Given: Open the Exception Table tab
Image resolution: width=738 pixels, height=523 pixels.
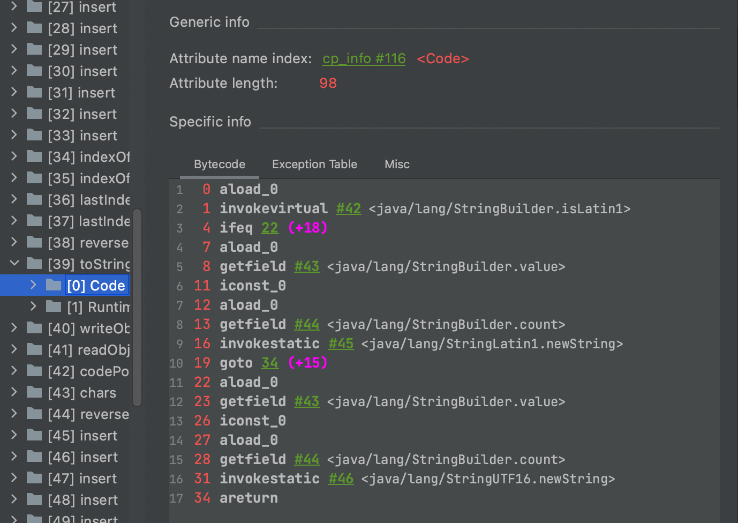Looking at the screenshot, I should (x=314, y=165).
